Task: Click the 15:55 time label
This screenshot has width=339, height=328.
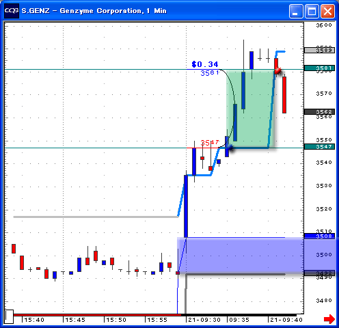Action: click(157, 320)
